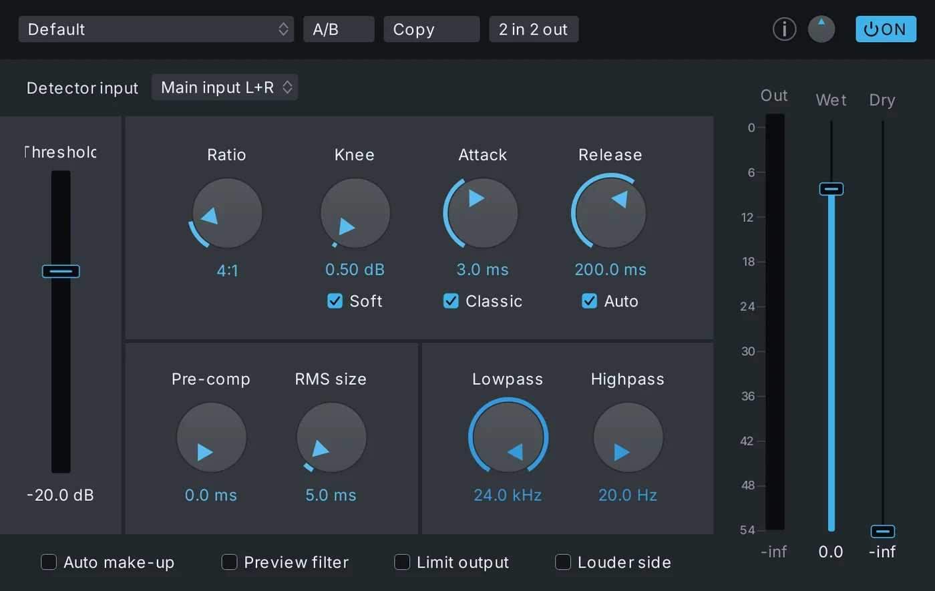Click the 24.0 kHz lowpass value
Screen dimensions: 935x591
click(508, 496)
